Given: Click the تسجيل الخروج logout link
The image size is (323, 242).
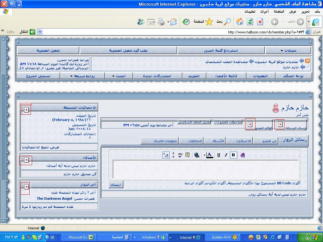Looking at the screenshot, I should pos(38,76).
